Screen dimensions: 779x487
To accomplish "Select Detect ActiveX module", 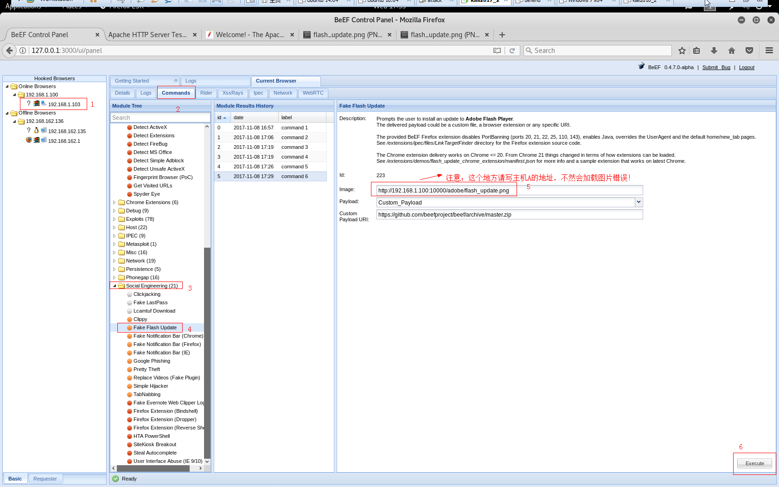I will (150, 127).
